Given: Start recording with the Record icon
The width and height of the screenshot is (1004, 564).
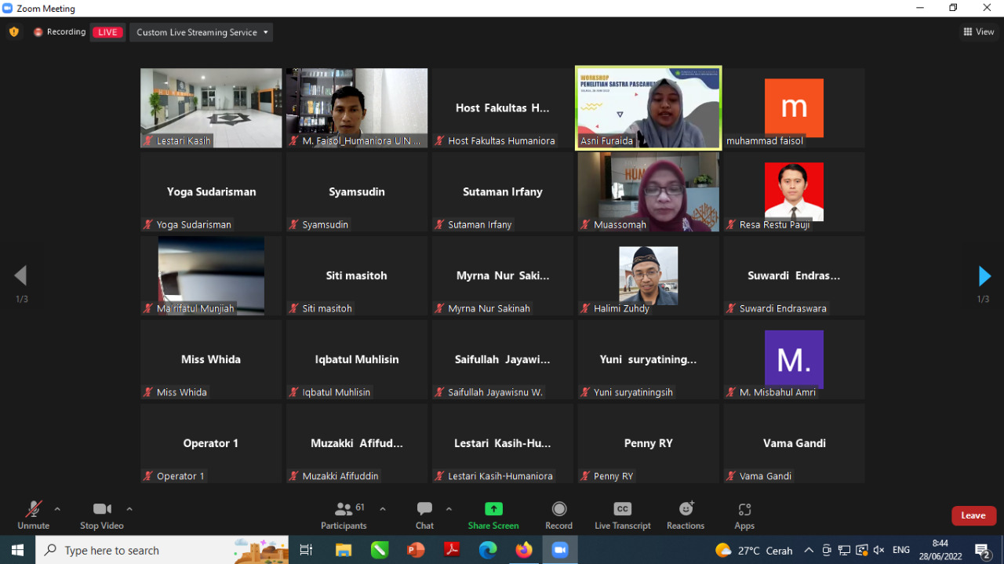Looking at the screenshot, I should click(558, 515).
